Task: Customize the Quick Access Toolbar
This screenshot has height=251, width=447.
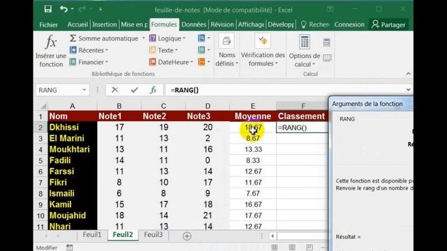Action: [x=101, y=9]
